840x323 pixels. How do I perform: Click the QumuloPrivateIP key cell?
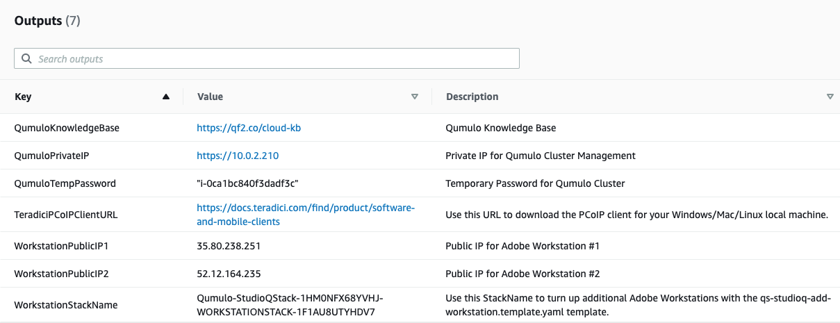(51, 156)
